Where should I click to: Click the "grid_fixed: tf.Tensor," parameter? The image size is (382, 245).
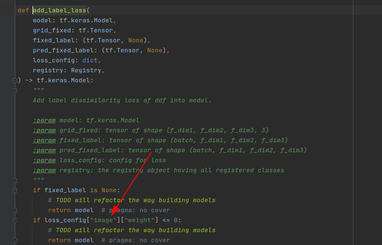coord(75,30)
